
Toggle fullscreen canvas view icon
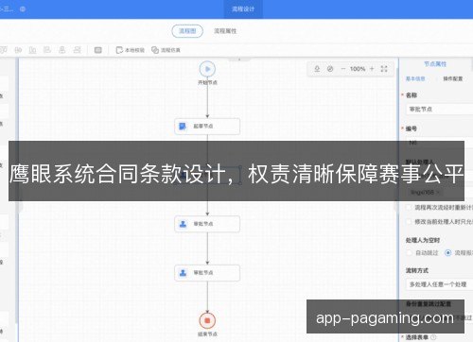click(x=384, y=69)
